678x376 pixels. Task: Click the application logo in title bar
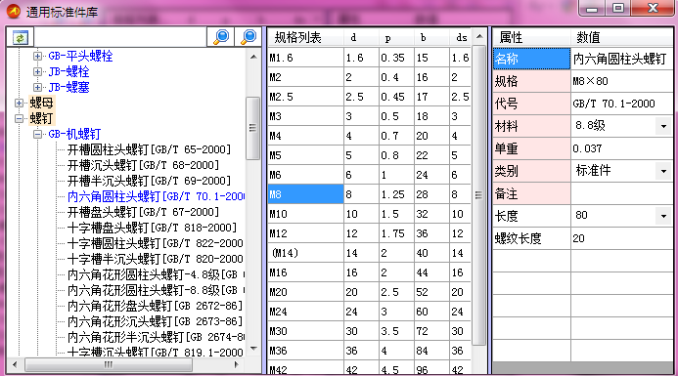point(13,11)
